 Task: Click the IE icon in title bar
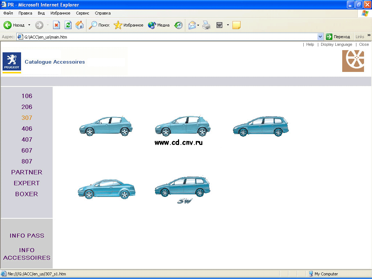point(4,4)
